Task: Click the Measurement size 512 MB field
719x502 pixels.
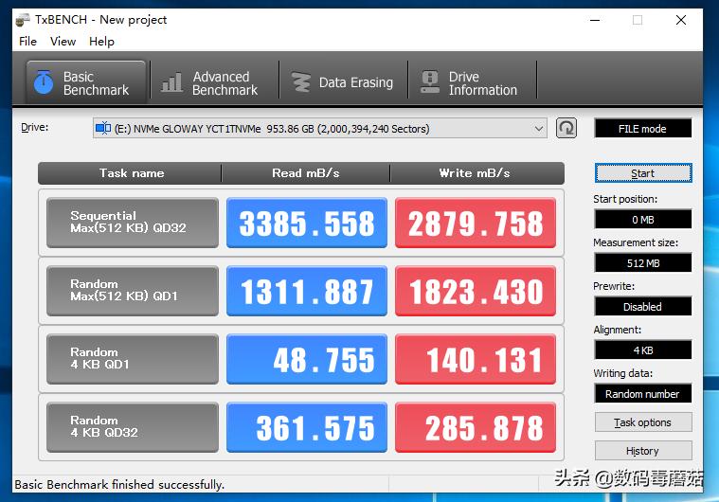Action: tap(642, 263)
